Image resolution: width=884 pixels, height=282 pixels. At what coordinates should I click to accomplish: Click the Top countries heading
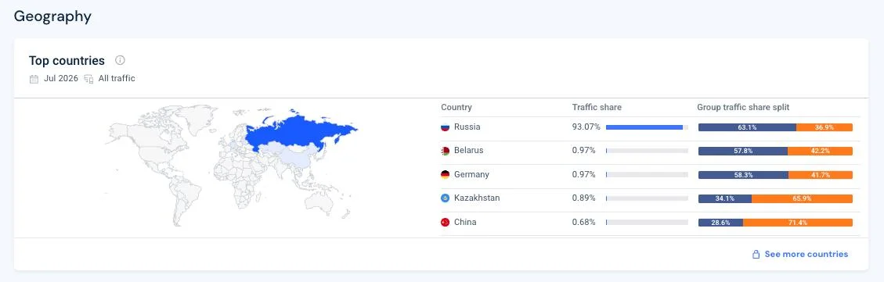pos(67,61)
